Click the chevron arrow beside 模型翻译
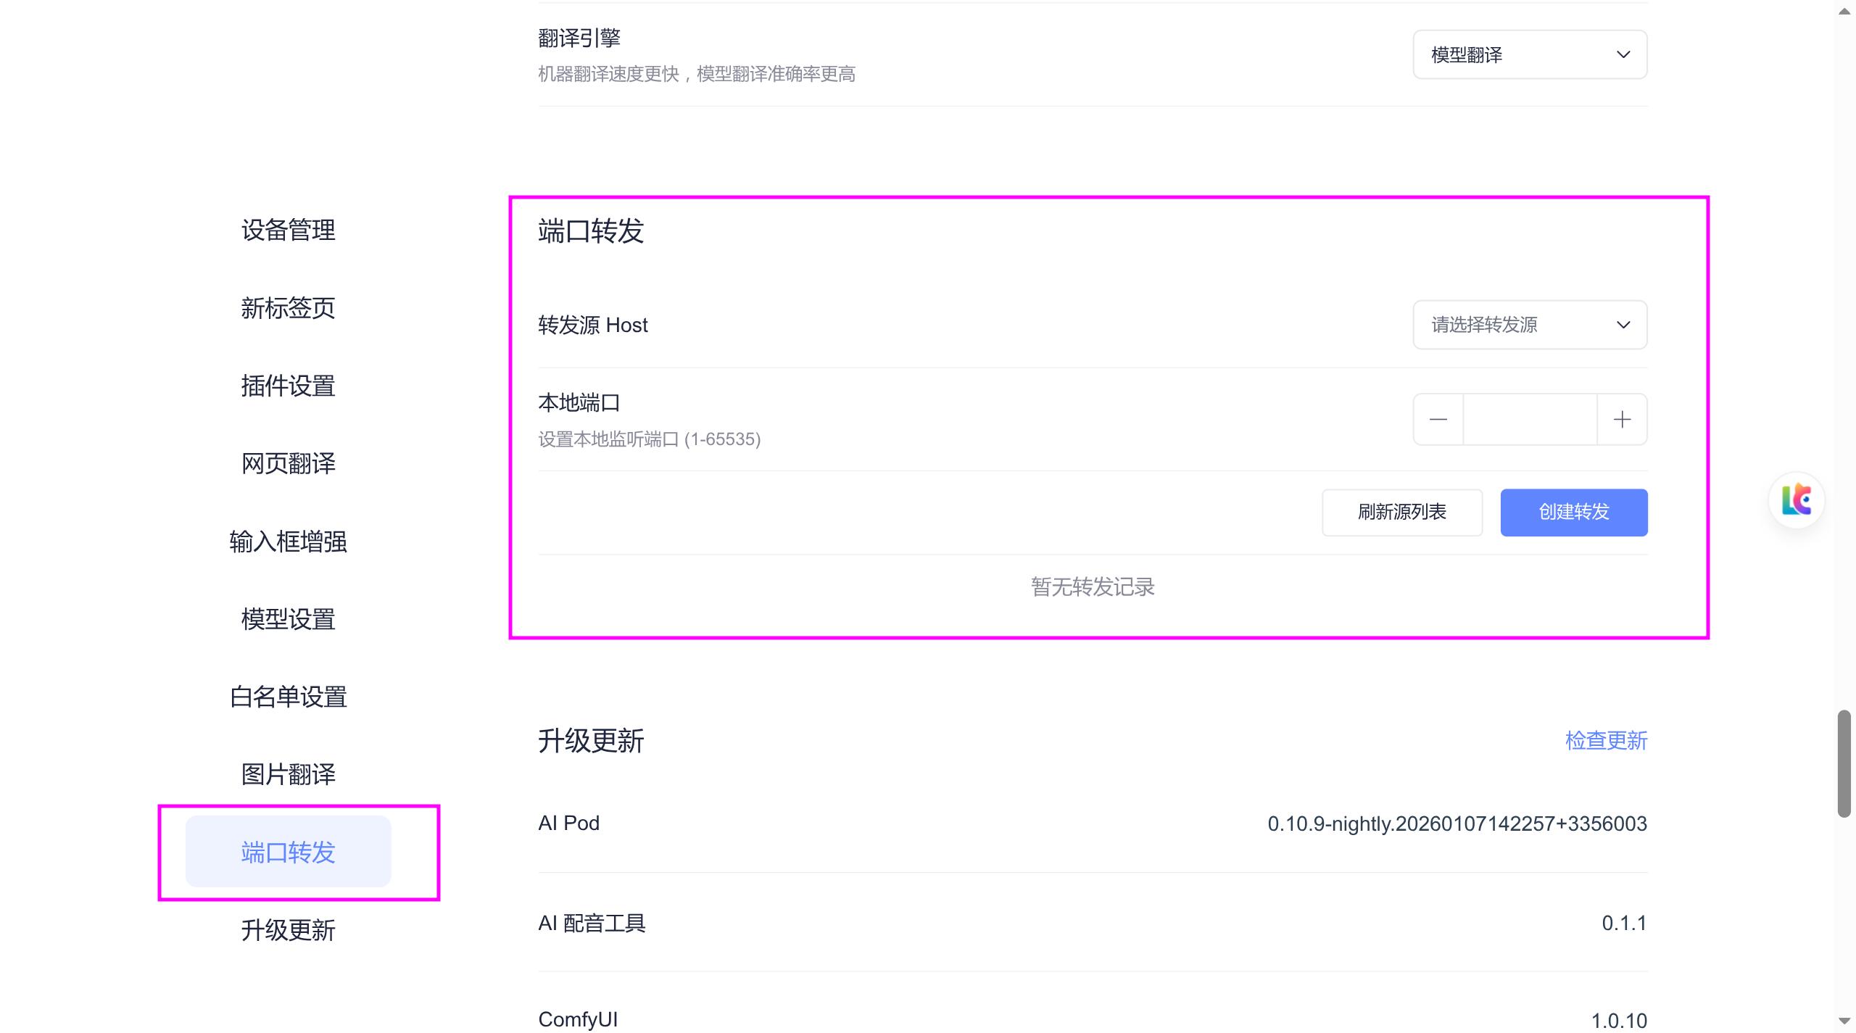Screen dimensions: 1856x1033 click(x=1623, y=55)
